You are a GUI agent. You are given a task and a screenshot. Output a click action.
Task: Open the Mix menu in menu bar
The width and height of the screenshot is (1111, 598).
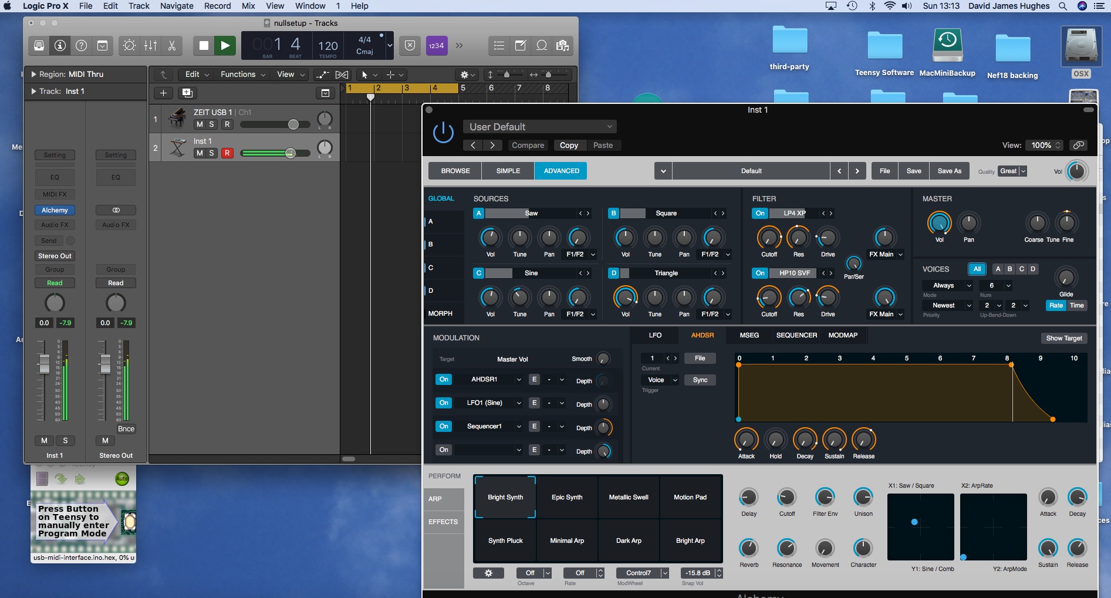pos(248,6)
